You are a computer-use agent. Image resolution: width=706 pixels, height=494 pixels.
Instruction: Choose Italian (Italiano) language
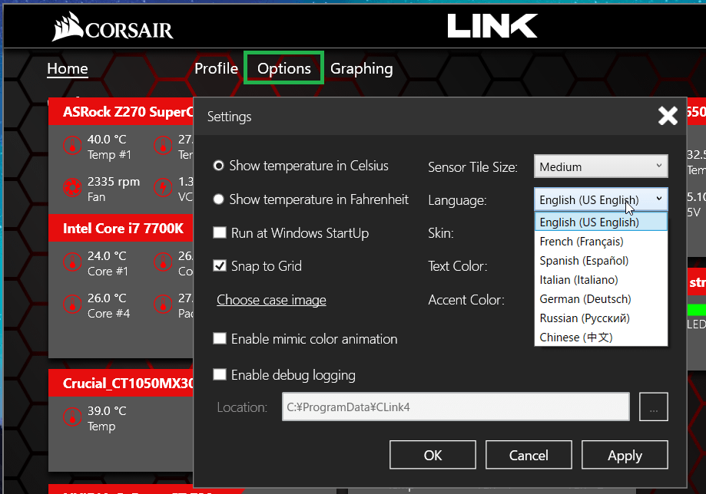601,280
